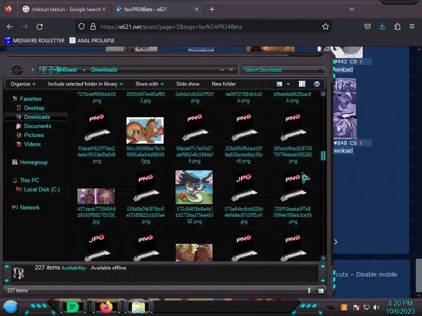Open Local Disk (C:) in sidebar
The width and height of the screenshot is (422, 316).
coord(42,189)
